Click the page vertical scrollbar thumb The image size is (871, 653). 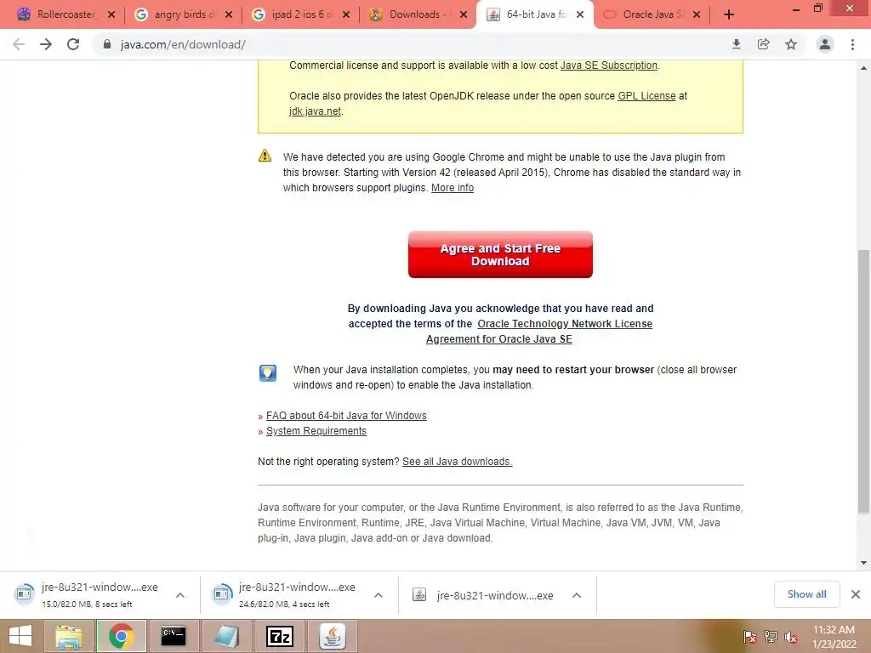pos(863,382)
